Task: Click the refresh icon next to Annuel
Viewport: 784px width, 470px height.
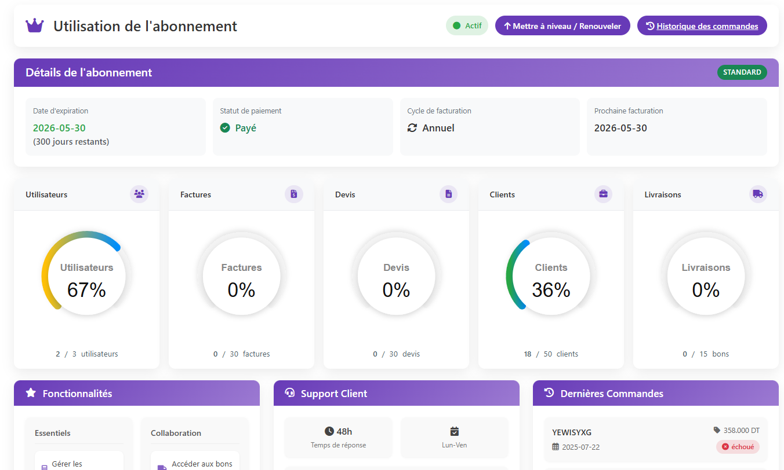Action: pyautogui.click(x=412, y=128)
